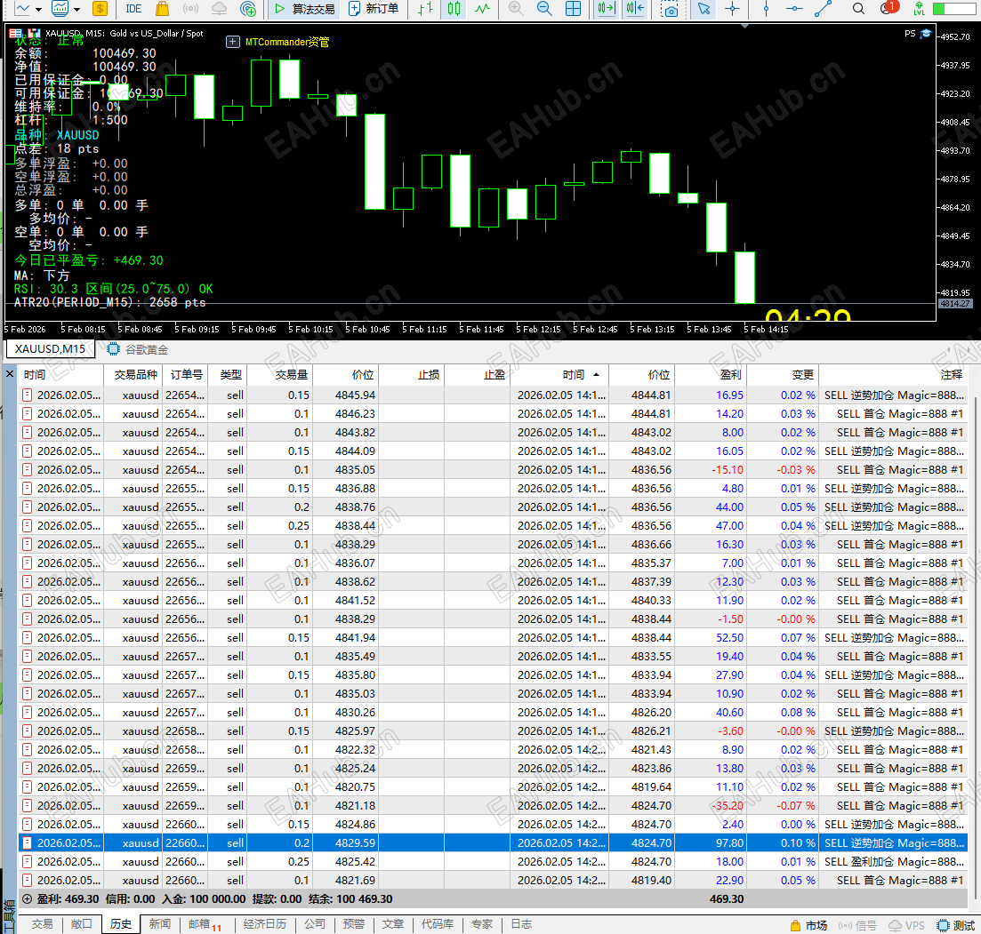
Task: Click the 测试 tester button in status bar
Action: [955, 925]
